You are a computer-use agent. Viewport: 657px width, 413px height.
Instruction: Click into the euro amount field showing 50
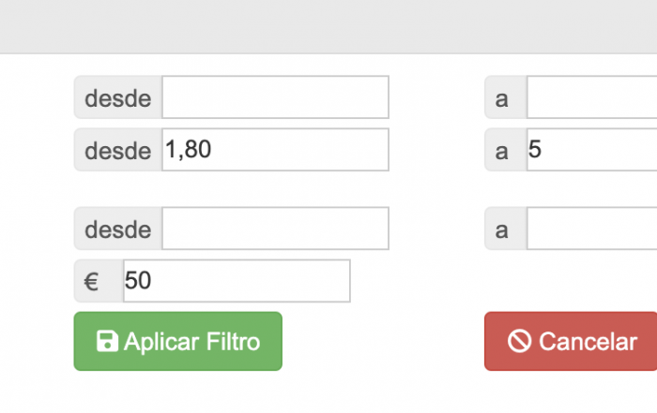point(237,281)
